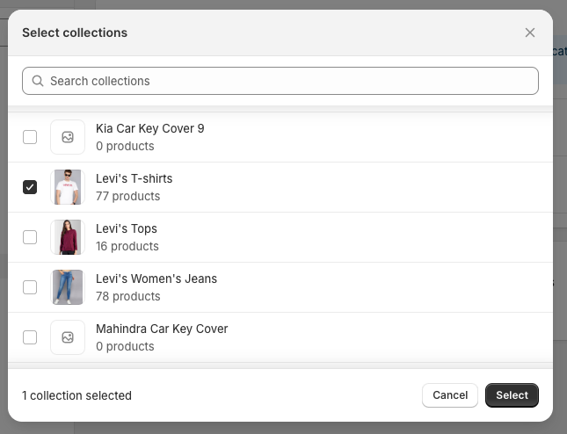Image resolution: width=567 pixels, height=434 pixels.
Task: Click the 78 products count
Action: point(128,296)
